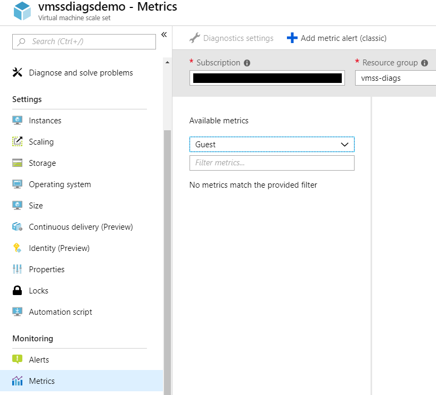Click the Operating system icon
The width and height of the screenshot is (436, 395).
coord(17,184)
